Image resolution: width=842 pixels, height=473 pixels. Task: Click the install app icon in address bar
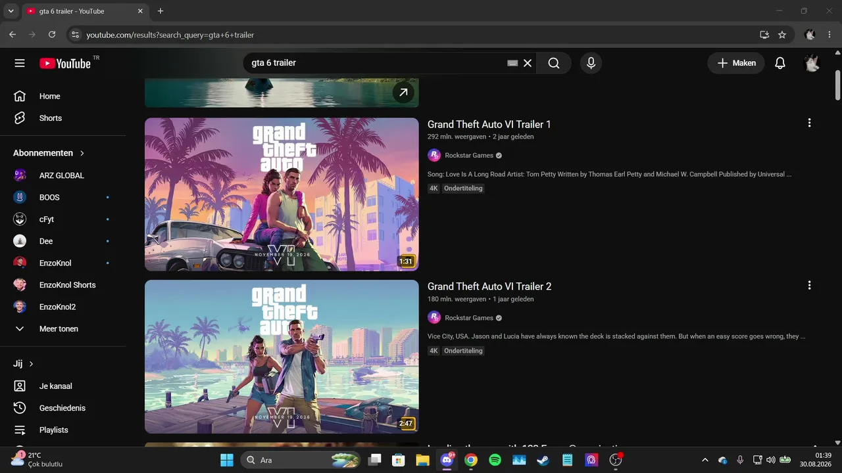[x=764, y=35]
